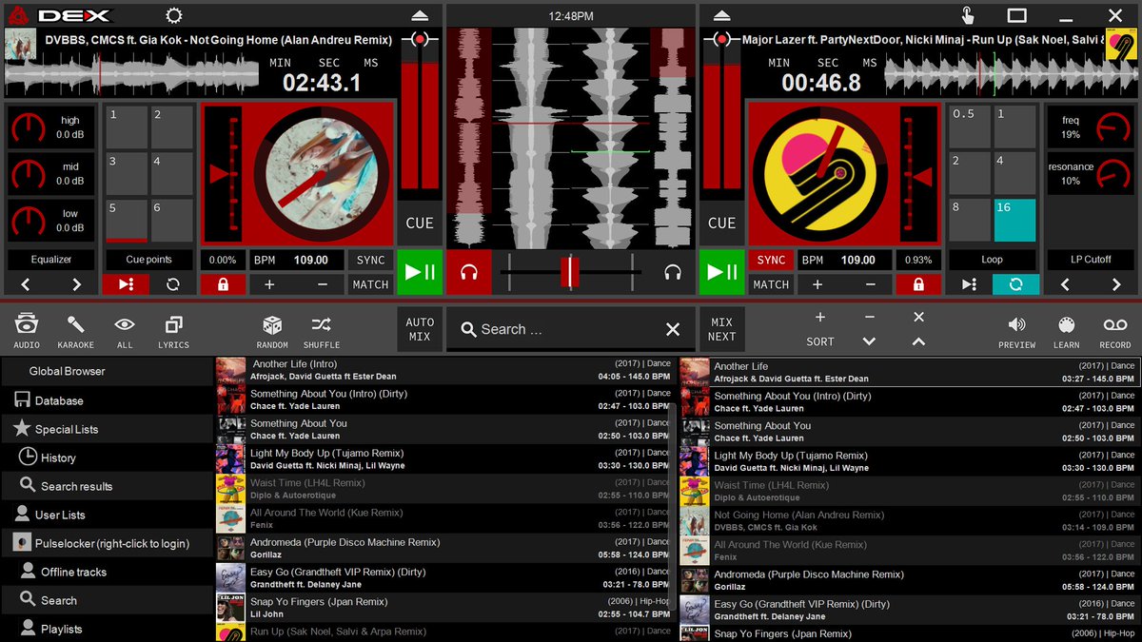
Task: Decrease right deck pitch with minus
Action: 871,284
